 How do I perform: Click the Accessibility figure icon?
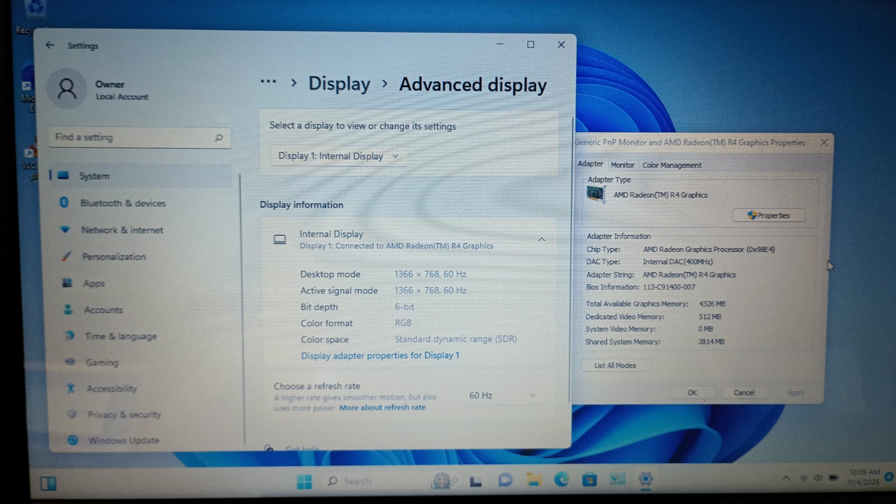click(71, 388)
